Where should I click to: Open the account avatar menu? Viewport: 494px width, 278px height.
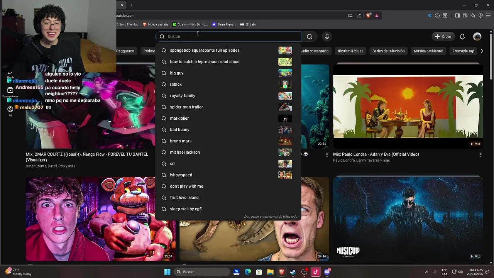(x=477, y=36)
